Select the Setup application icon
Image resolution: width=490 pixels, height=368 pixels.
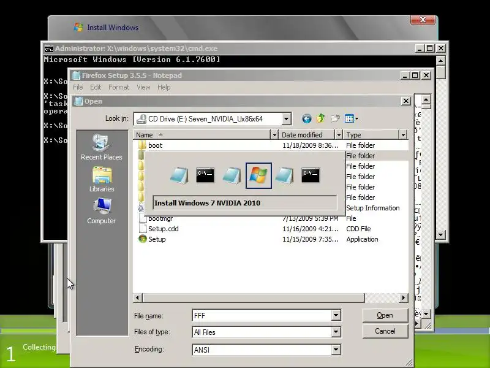143,239
